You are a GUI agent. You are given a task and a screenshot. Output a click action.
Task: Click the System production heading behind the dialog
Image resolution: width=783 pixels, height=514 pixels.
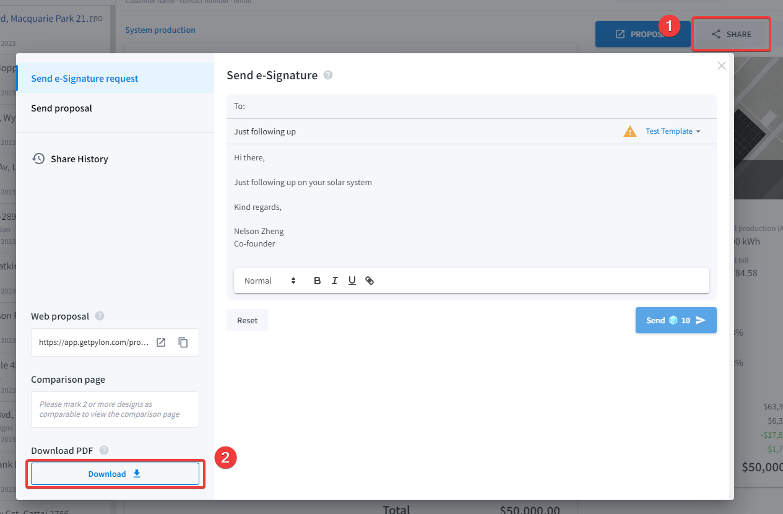coord(160,30)
